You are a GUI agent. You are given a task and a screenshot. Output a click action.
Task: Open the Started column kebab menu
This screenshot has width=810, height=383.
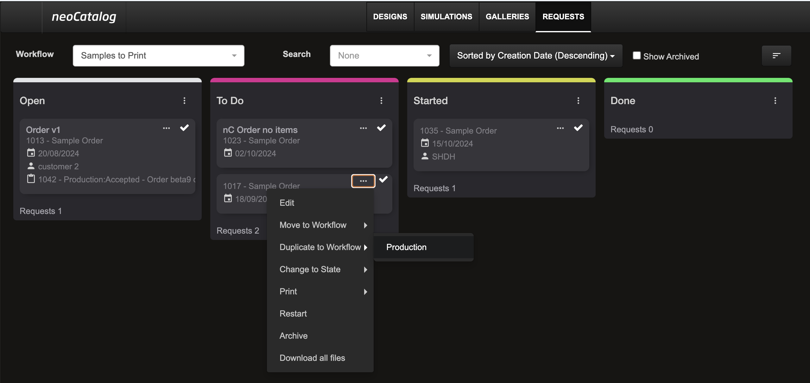coord(578,101)
